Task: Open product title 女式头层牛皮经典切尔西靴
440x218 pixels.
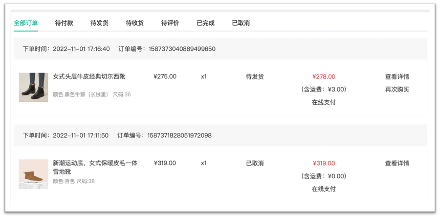Action: tap(89, 77)
